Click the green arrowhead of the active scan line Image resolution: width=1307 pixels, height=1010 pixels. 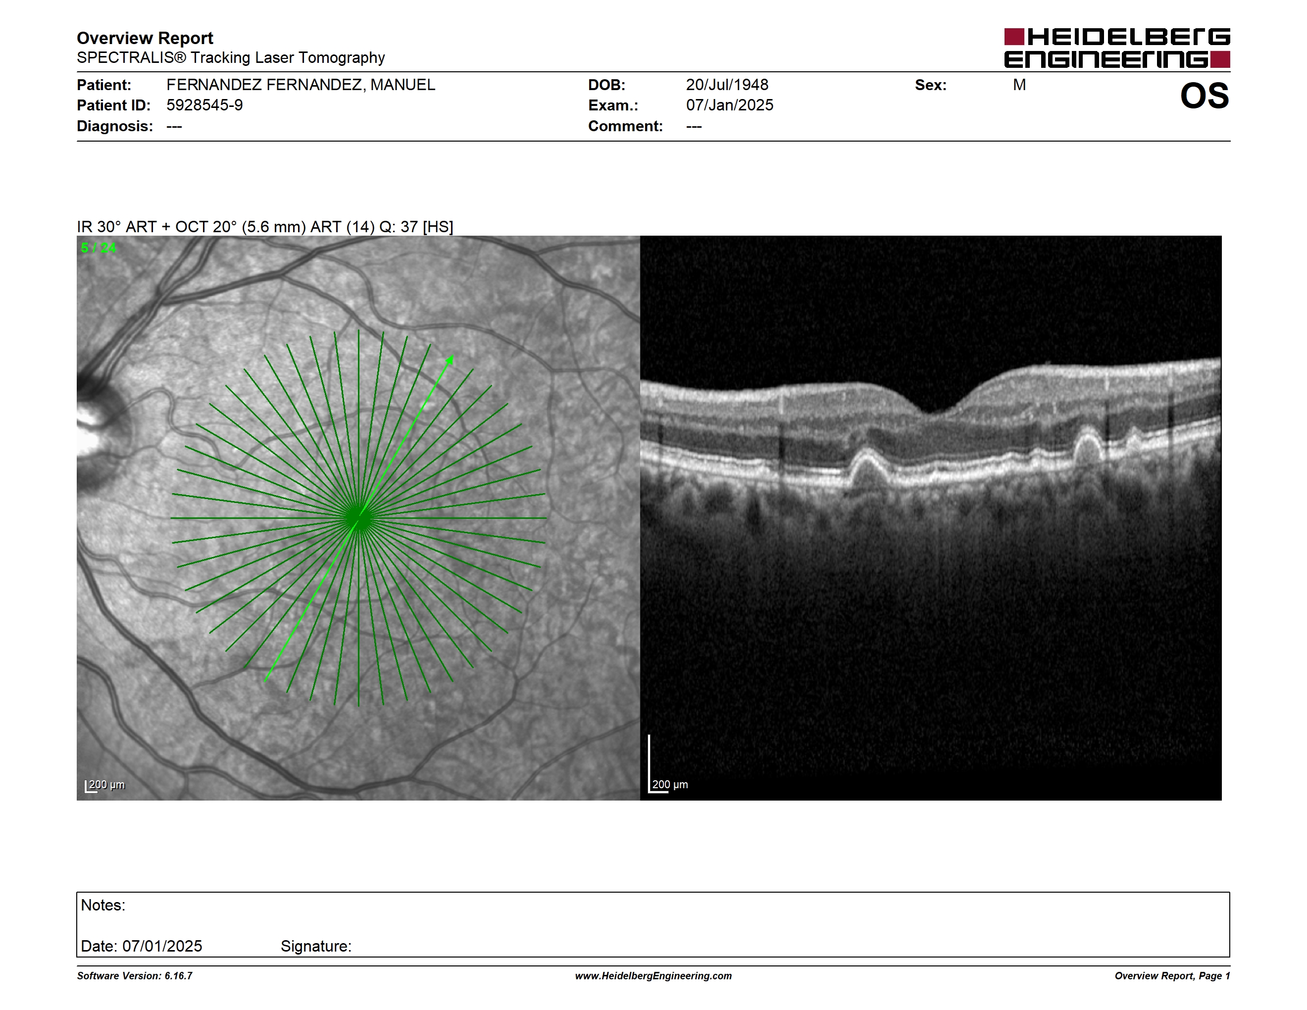pyautogui.click(x=450, y=359)
